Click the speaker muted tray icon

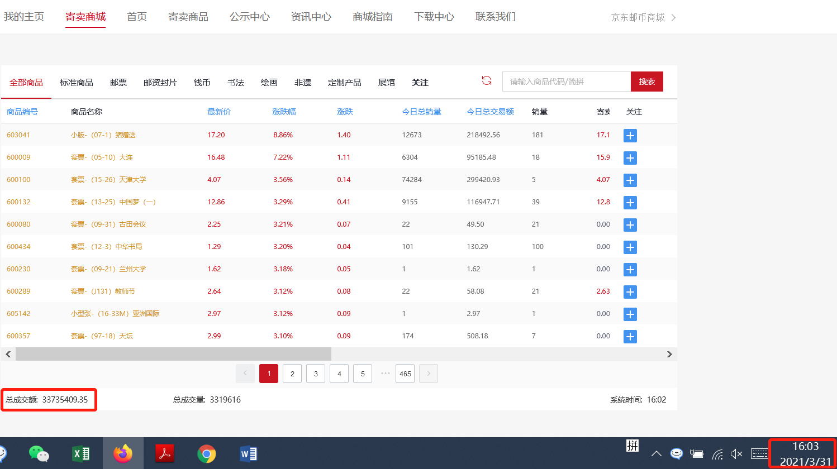[736, 454]
